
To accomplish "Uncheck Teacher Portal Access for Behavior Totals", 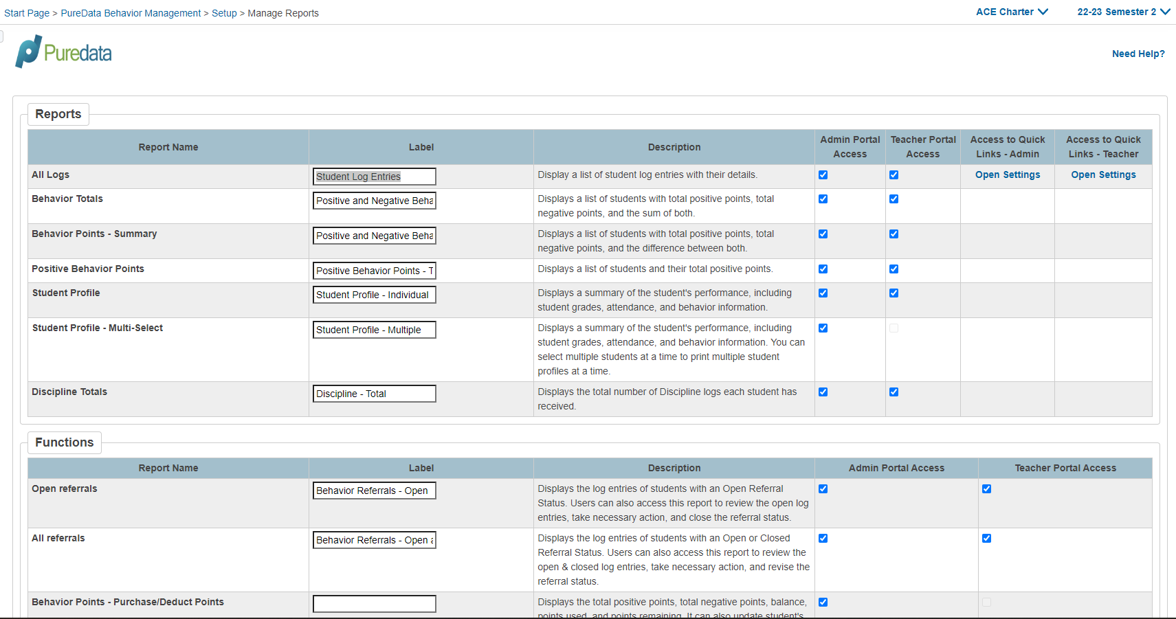I will tap(894, 199).
